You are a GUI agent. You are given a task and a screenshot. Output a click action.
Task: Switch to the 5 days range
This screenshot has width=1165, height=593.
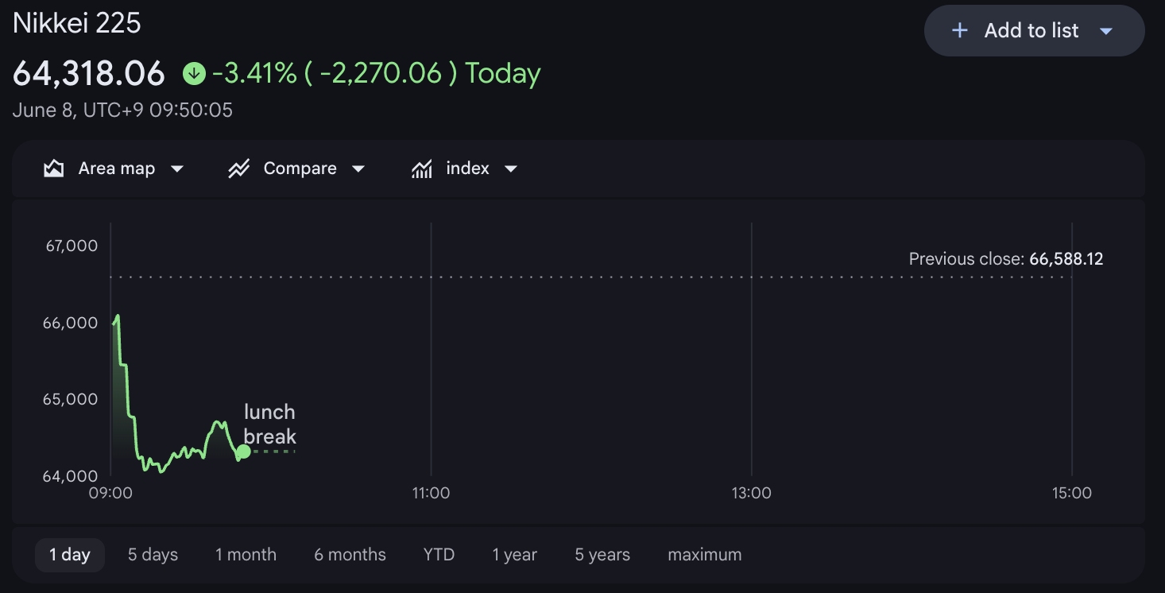(x=153, y=555)
